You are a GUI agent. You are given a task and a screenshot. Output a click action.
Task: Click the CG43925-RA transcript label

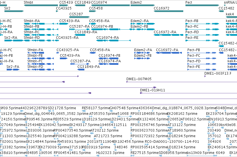point(67,38)
